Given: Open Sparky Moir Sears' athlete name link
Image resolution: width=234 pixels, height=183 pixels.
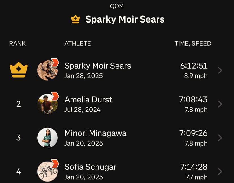Looking at the screenshot, I should (98, 66).
